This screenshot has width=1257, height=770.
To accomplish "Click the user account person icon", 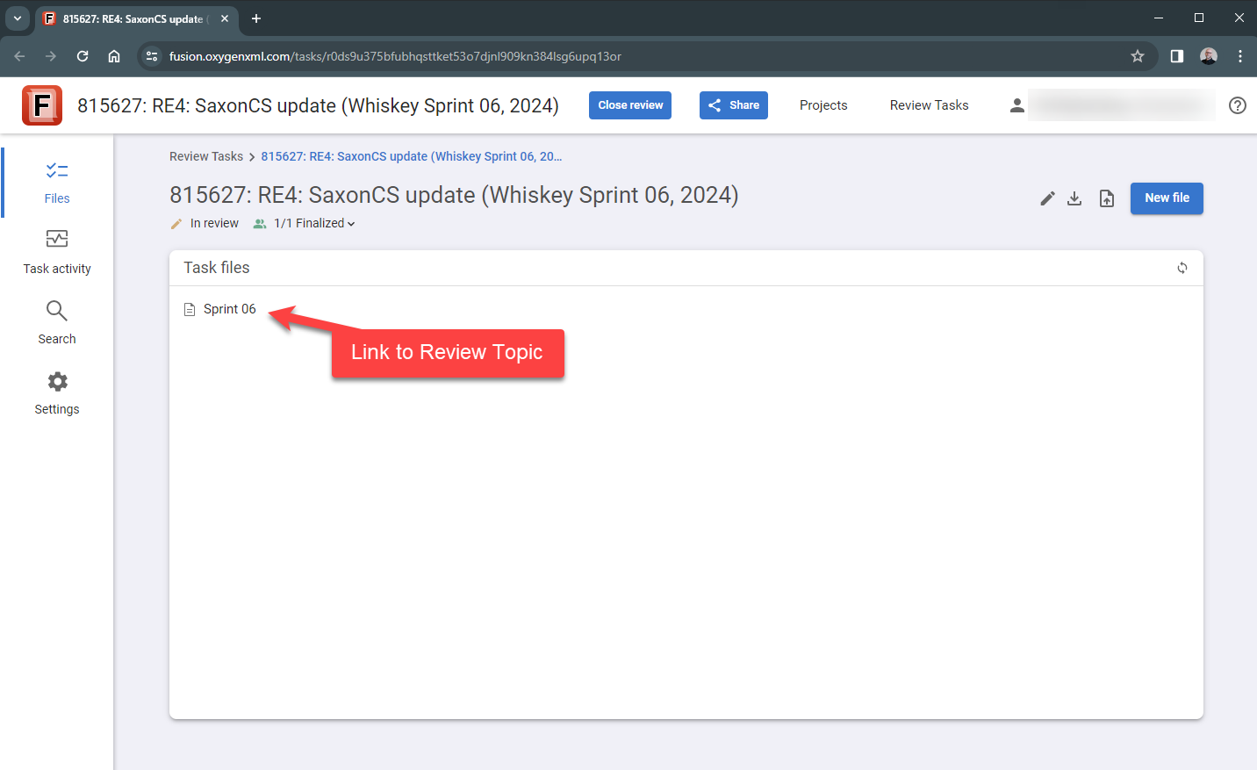I will pyautogui.click(x=1016, y=105).
